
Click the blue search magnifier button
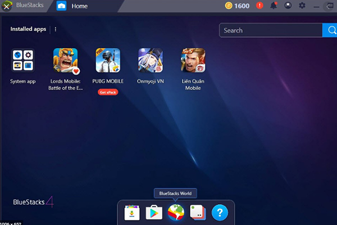(331, 30)
